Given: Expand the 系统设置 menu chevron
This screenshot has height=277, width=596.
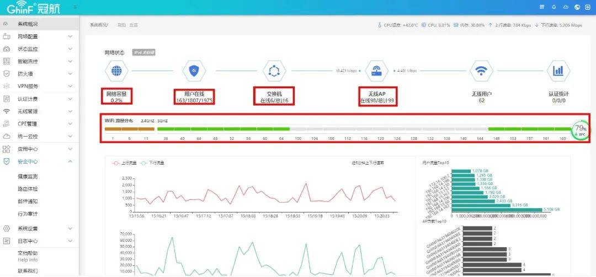Looking at the screenshot, I should tap(70, 229).
